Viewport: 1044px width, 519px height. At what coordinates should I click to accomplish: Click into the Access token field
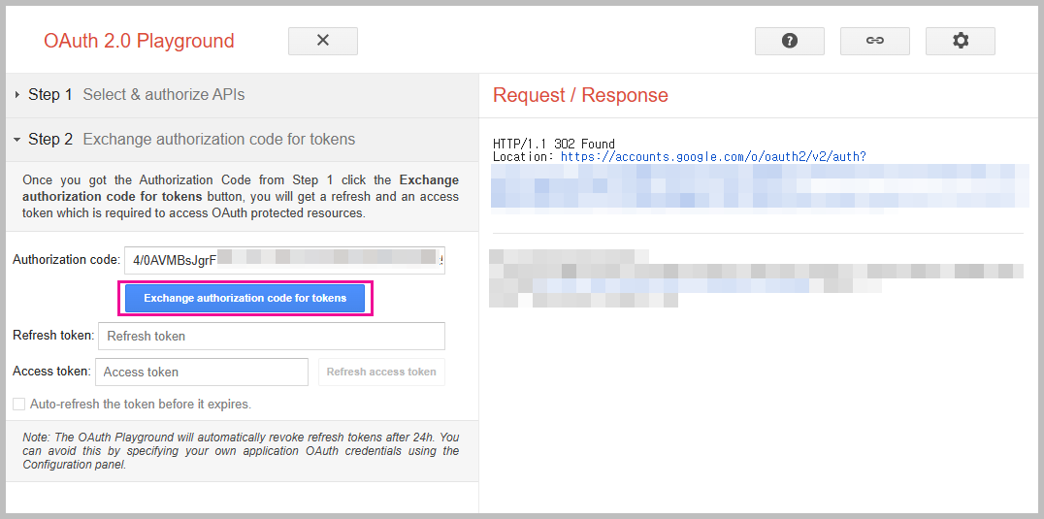(x=201, y=372)
